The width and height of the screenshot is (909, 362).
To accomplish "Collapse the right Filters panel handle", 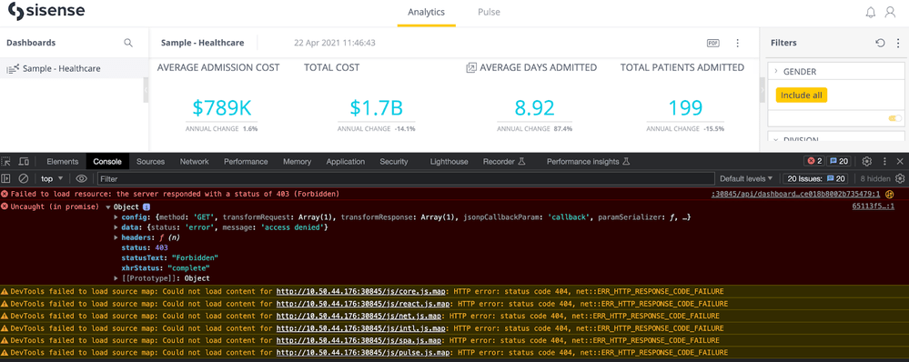I will click(763, 91).
